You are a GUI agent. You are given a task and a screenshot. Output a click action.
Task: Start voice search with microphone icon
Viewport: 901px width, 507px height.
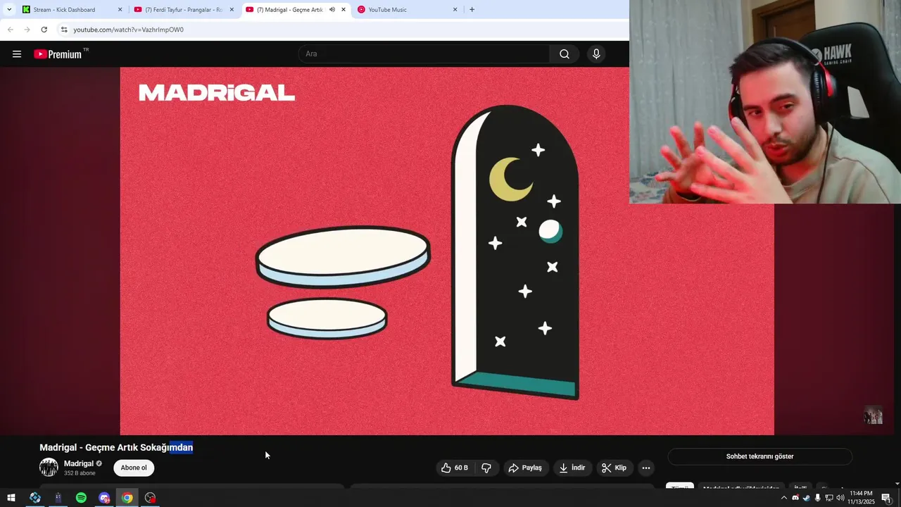[x=596, y=54]
